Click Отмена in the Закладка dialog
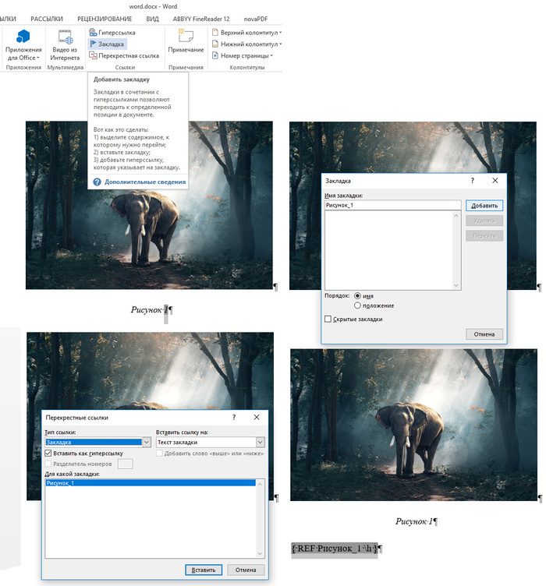Image resolution: width=546 pixels, height=586 pixels. coord(484,334)
